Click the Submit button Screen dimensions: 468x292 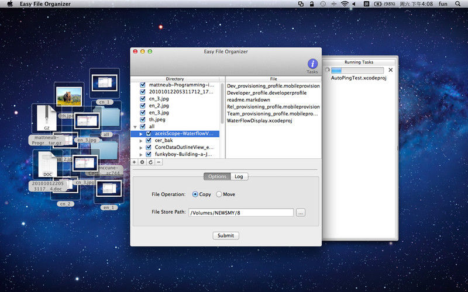pos(226,235)
